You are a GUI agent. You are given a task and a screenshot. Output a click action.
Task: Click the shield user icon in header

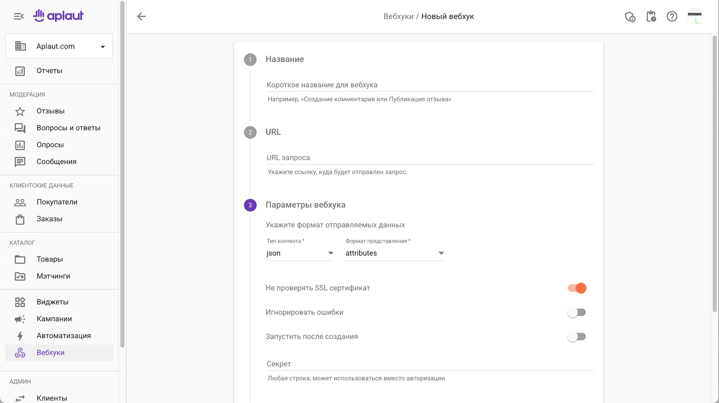click(630, 17)
